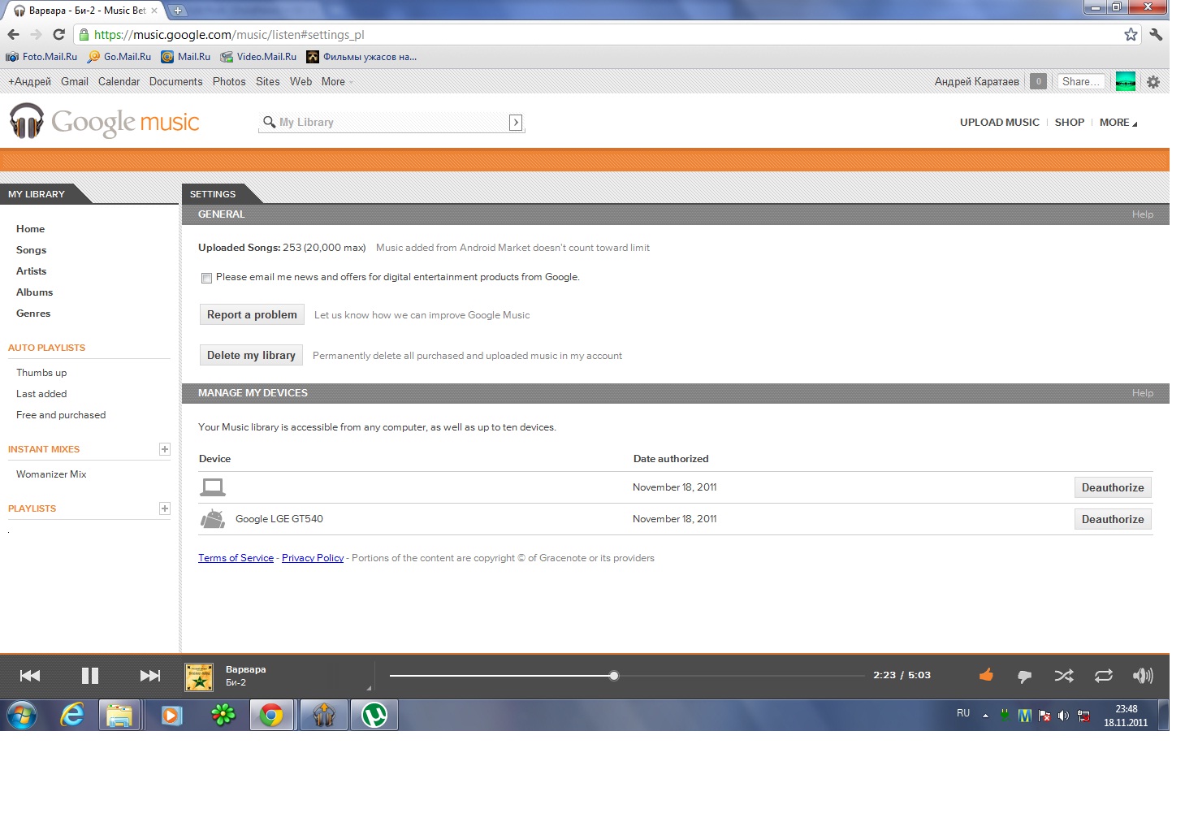The width and height of the screenshot is (1185, 835).
Task: Create a new playlist with plus button
Action: point(164,508)
